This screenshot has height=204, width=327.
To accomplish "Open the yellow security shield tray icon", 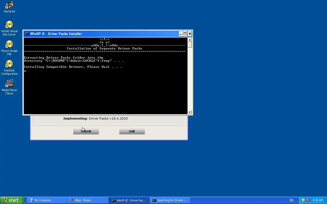I will (x=303, y=200).
